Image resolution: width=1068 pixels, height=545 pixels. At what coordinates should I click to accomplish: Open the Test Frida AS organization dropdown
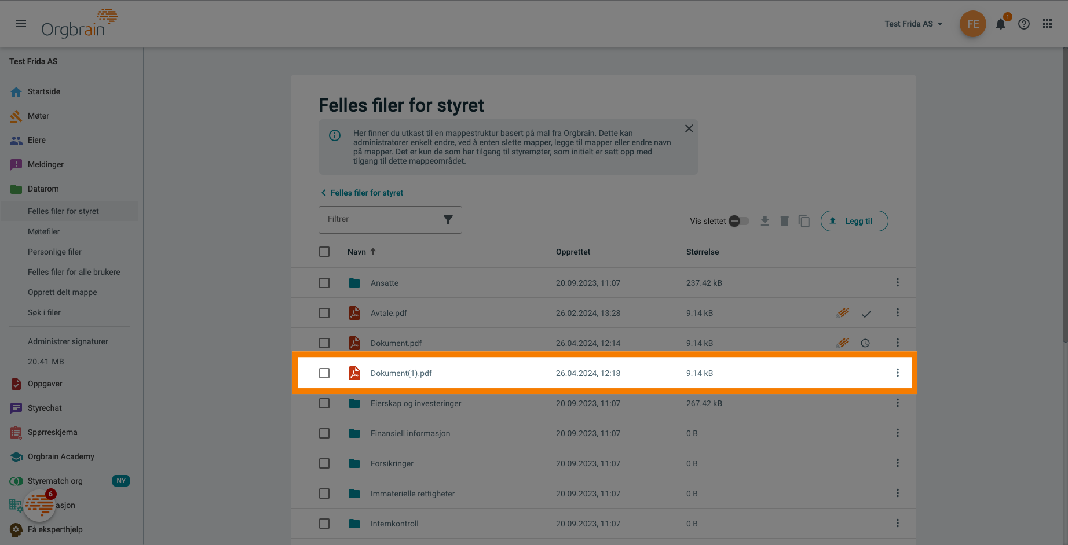click(913, 24)
